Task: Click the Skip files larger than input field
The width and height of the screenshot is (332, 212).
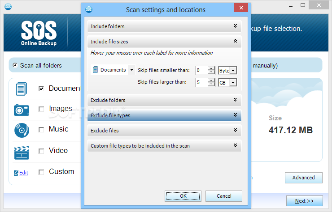Action: (x=202, y=82)
